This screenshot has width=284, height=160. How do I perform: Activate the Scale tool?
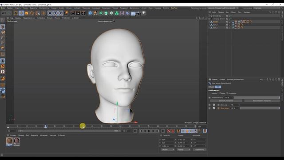click(27, 13)
